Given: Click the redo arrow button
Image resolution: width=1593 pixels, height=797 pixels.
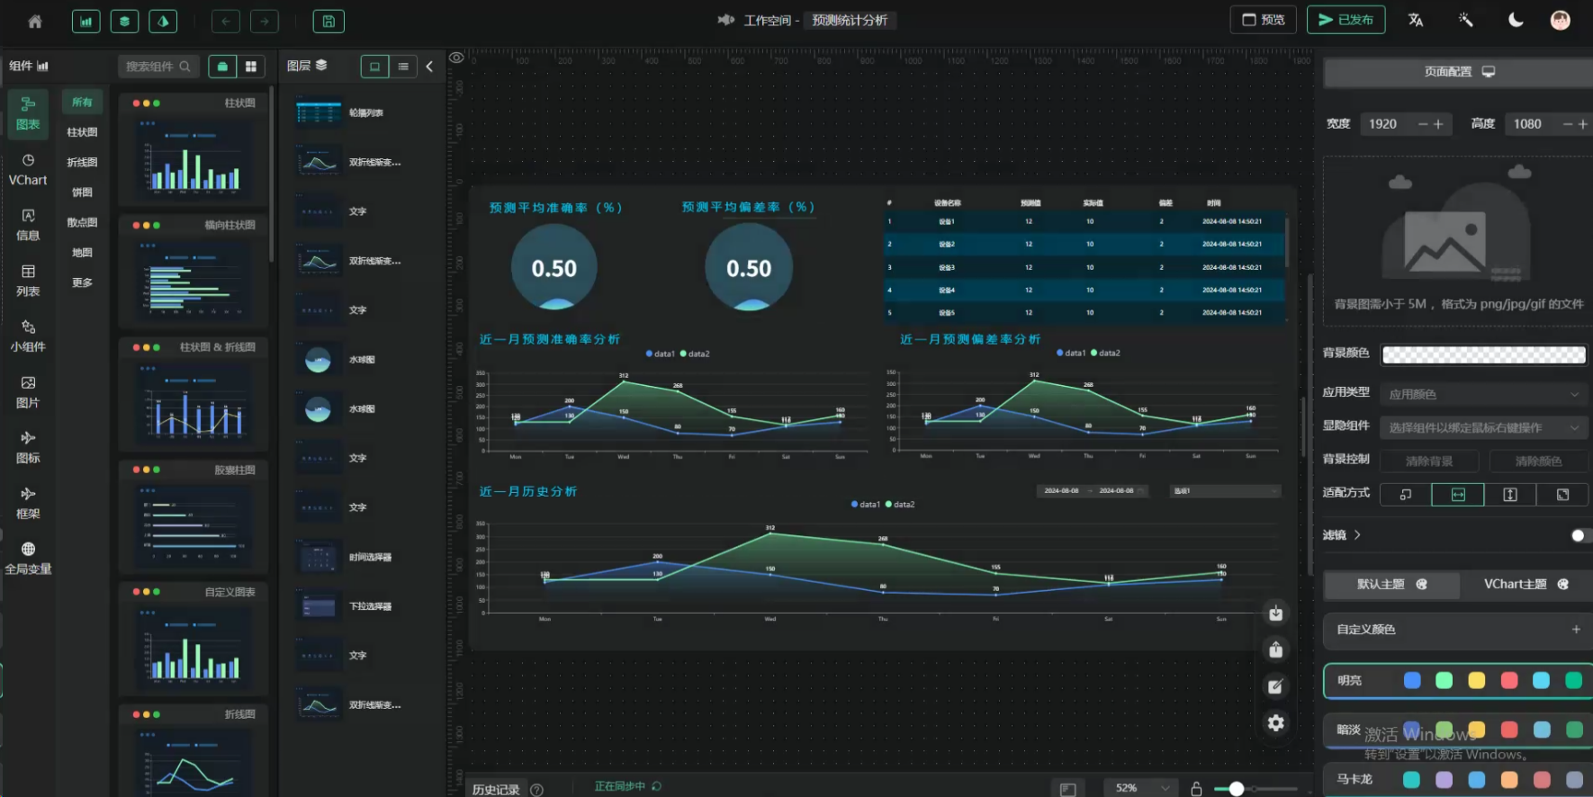Looking at the screenshot, I should 264,21.
